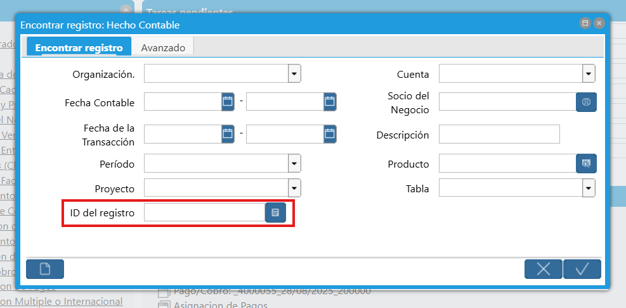Image resolution: width=626 pixels, height=308 pixels.
Task: Close the Encontrar registro dialog
Action: (599, 23)
